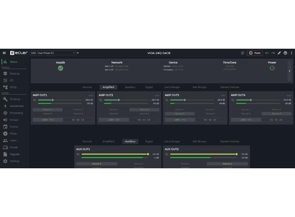Mute AMP OUT2 speaker toggle
Image resolution: width=295 pixels, height=217 pixels.
click(x=101, y=100)
